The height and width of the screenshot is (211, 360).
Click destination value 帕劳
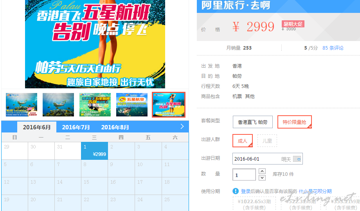[237, 76]
